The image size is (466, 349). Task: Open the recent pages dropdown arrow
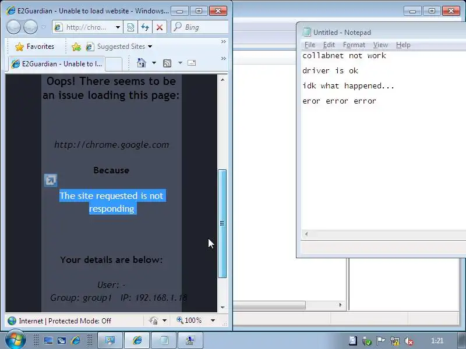[44, 27]
